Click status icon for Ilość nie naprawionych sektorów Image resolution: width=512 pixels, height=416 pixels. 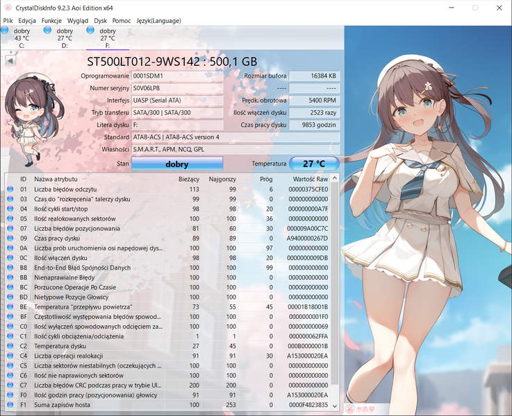(10, 375)
